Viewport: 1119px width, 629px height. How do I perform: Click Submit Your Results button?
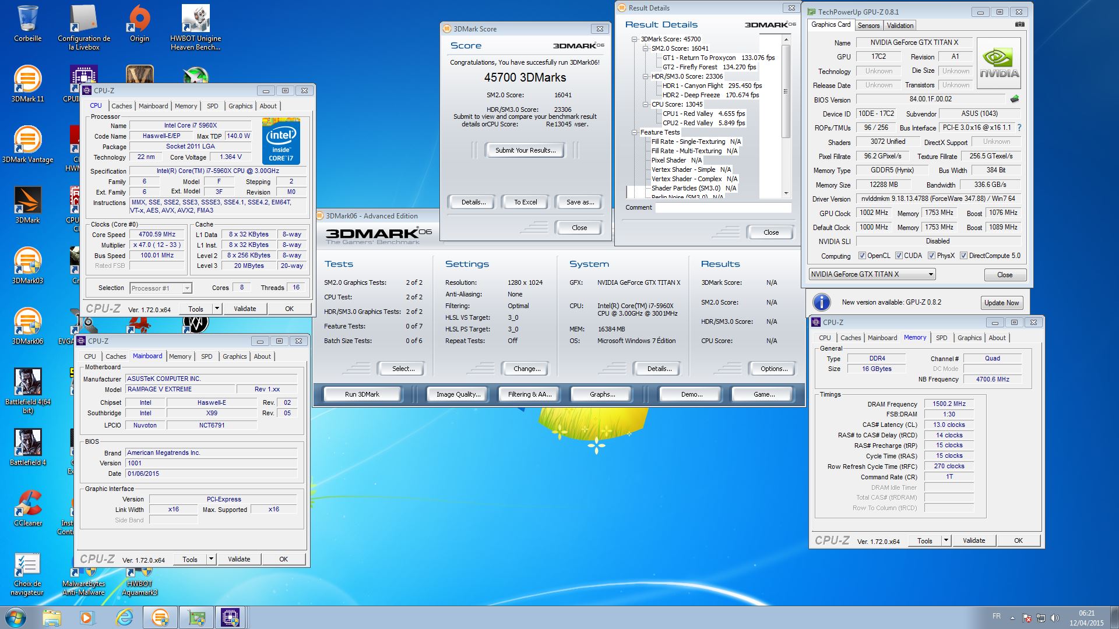(x=525, y=150)
